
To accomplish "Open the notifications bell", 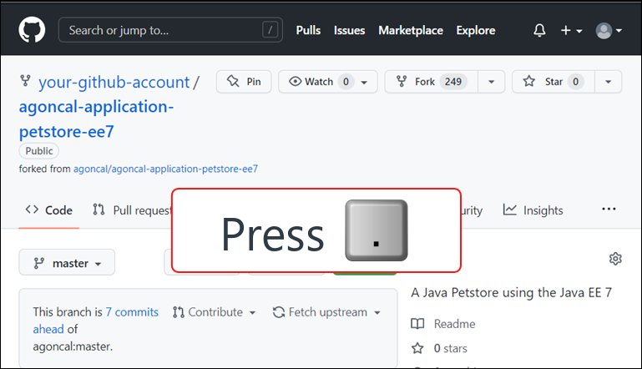I will coord(540,30).
